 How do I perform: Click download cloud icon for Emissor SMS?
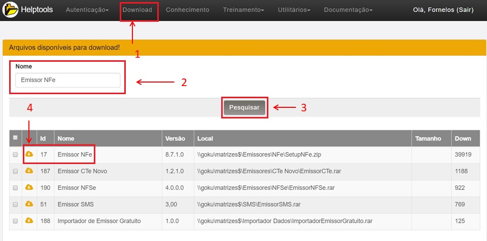(29, 204)
